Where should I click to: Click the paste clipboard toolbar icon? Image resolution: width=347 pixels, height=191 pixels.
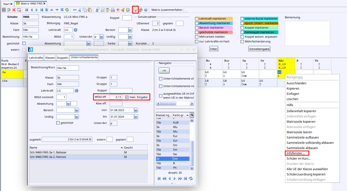click(90, 10)
